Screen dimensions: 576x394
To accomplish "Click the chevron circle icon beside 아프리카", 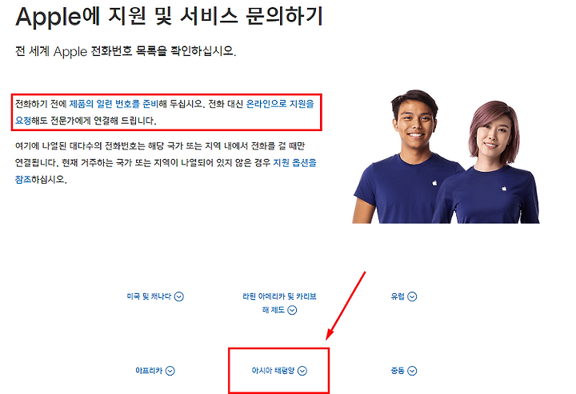I will tap(170, 371).
